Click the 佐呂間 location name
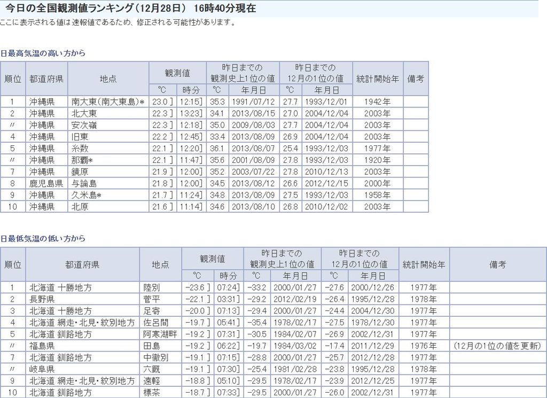 (155, 323)
